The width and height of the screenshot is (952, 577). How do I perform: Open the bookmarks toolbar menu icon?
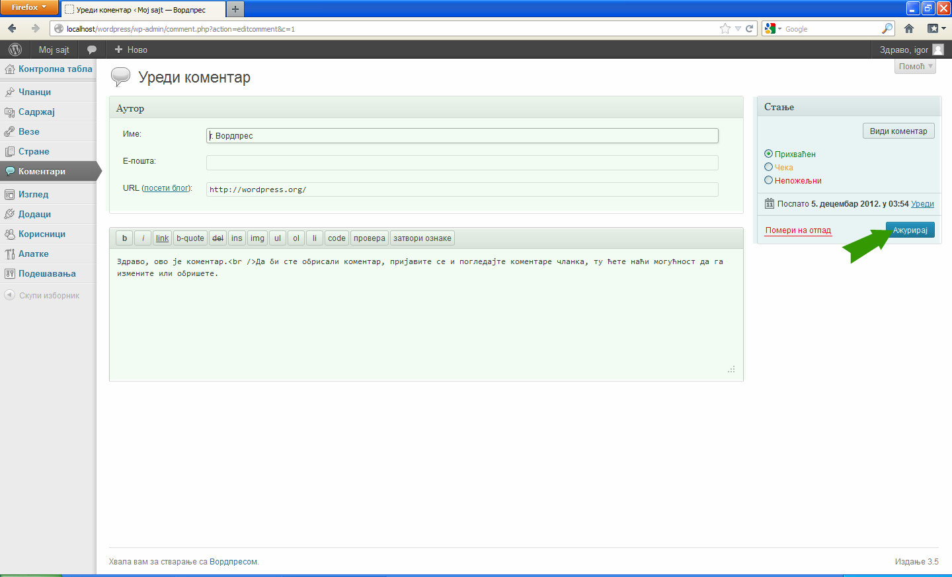pyautogui.click(x=936, y=28)
